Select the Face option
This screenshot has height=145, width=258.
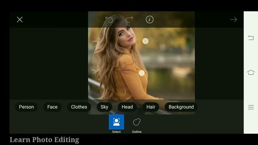(x=52, y=107)
